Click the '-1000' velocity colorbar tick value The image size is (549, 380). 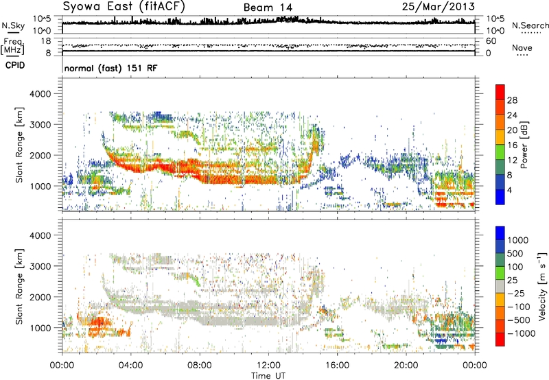521,333
